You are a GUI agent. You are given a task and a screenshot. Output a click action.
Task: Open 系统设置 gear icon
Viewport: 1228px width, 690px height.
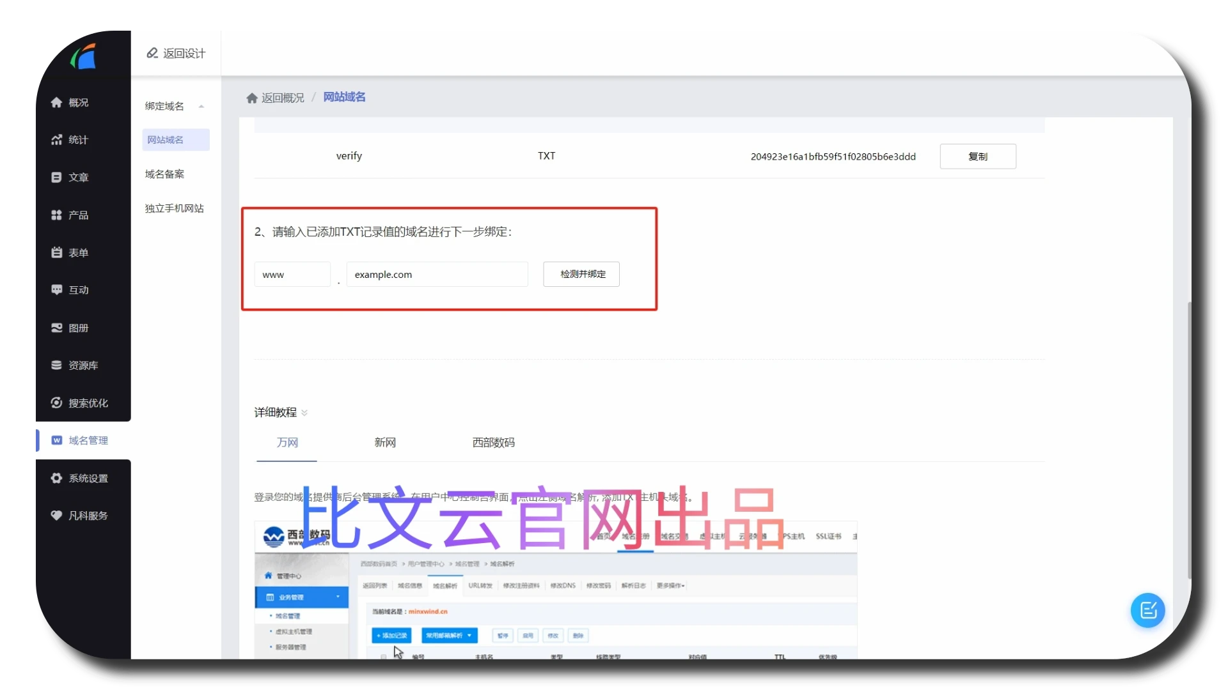56,479
